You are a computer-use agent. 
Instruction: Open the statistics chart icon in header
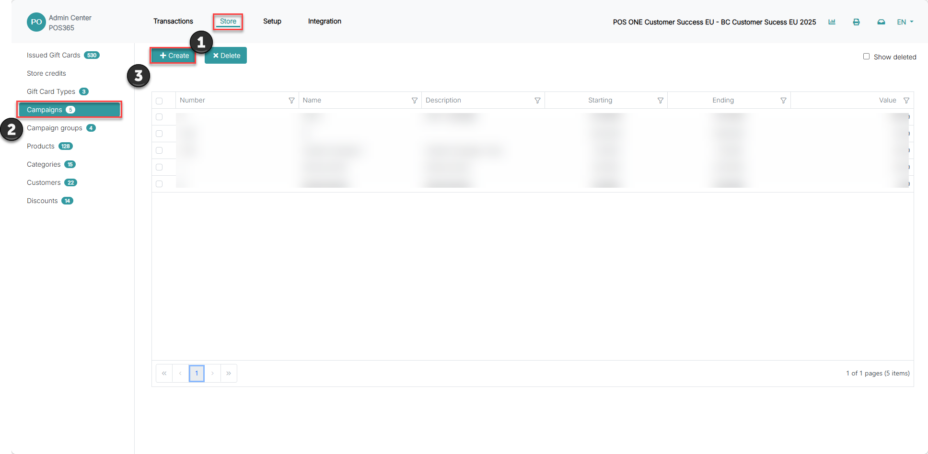pyautogui.click(x=832, y=22)
